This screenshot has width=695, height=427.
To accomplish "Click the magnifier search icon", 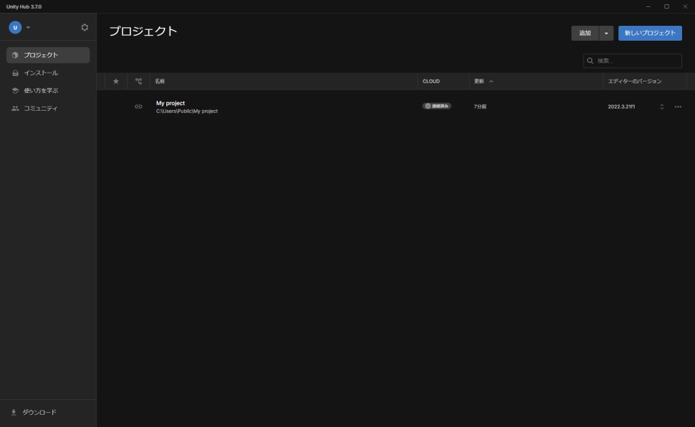I will click(590, 60).
